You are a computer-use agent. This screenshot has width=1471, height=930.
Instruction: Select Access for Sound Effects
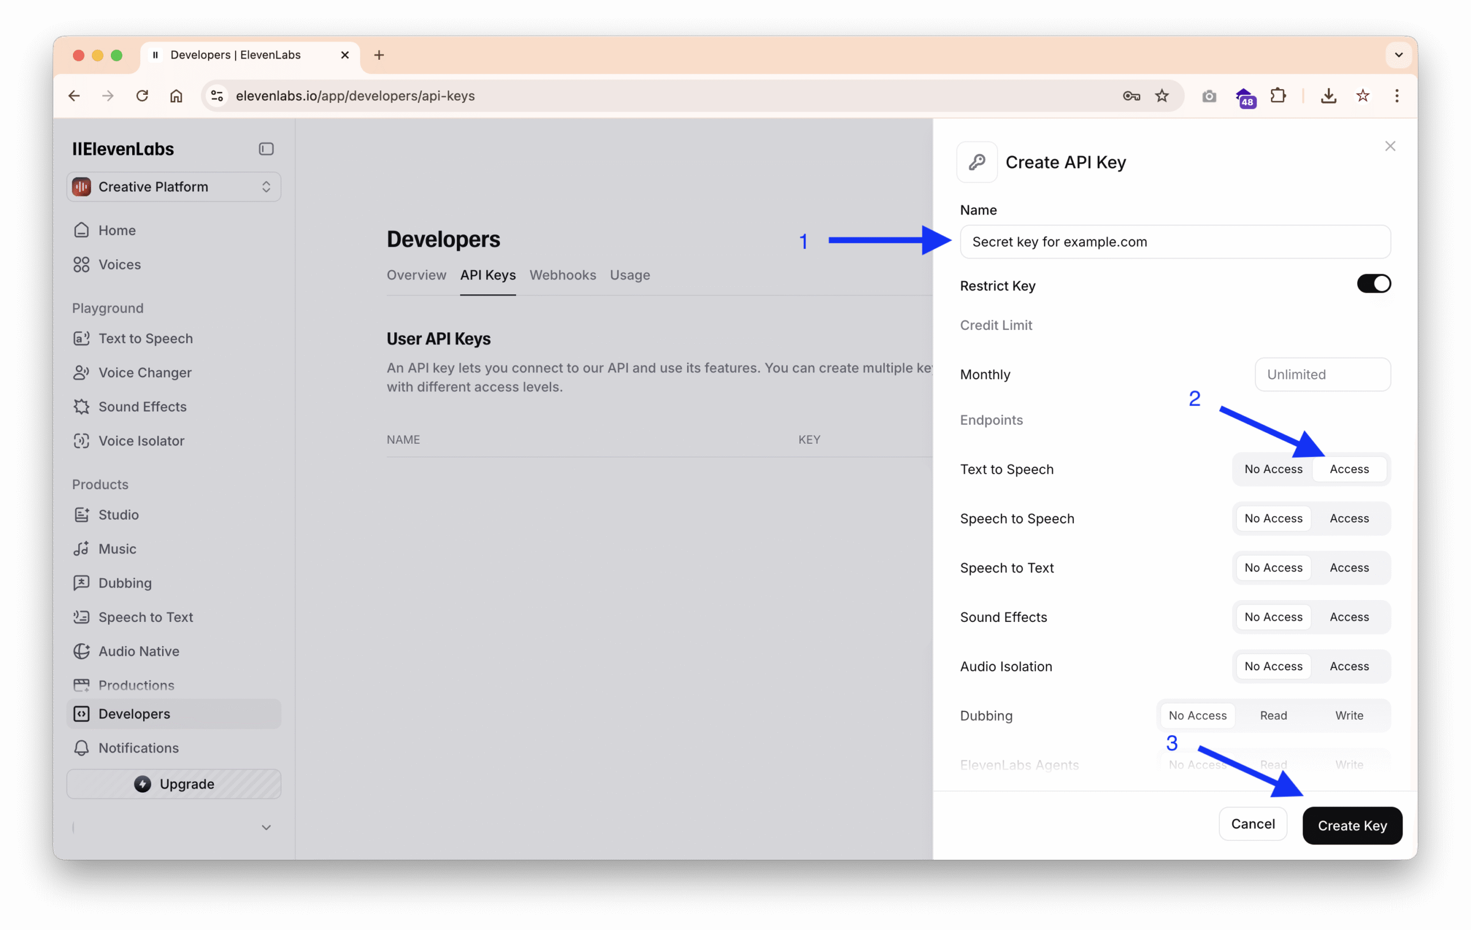coord(1349,617)
